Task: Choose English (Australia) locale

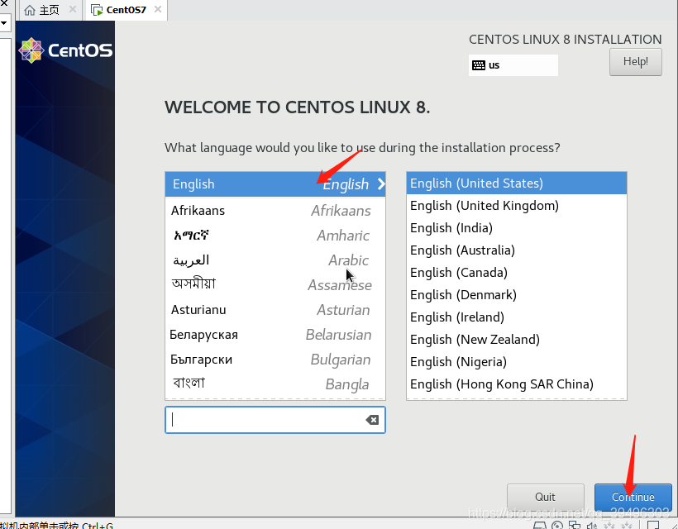Action: coord(516,250)
